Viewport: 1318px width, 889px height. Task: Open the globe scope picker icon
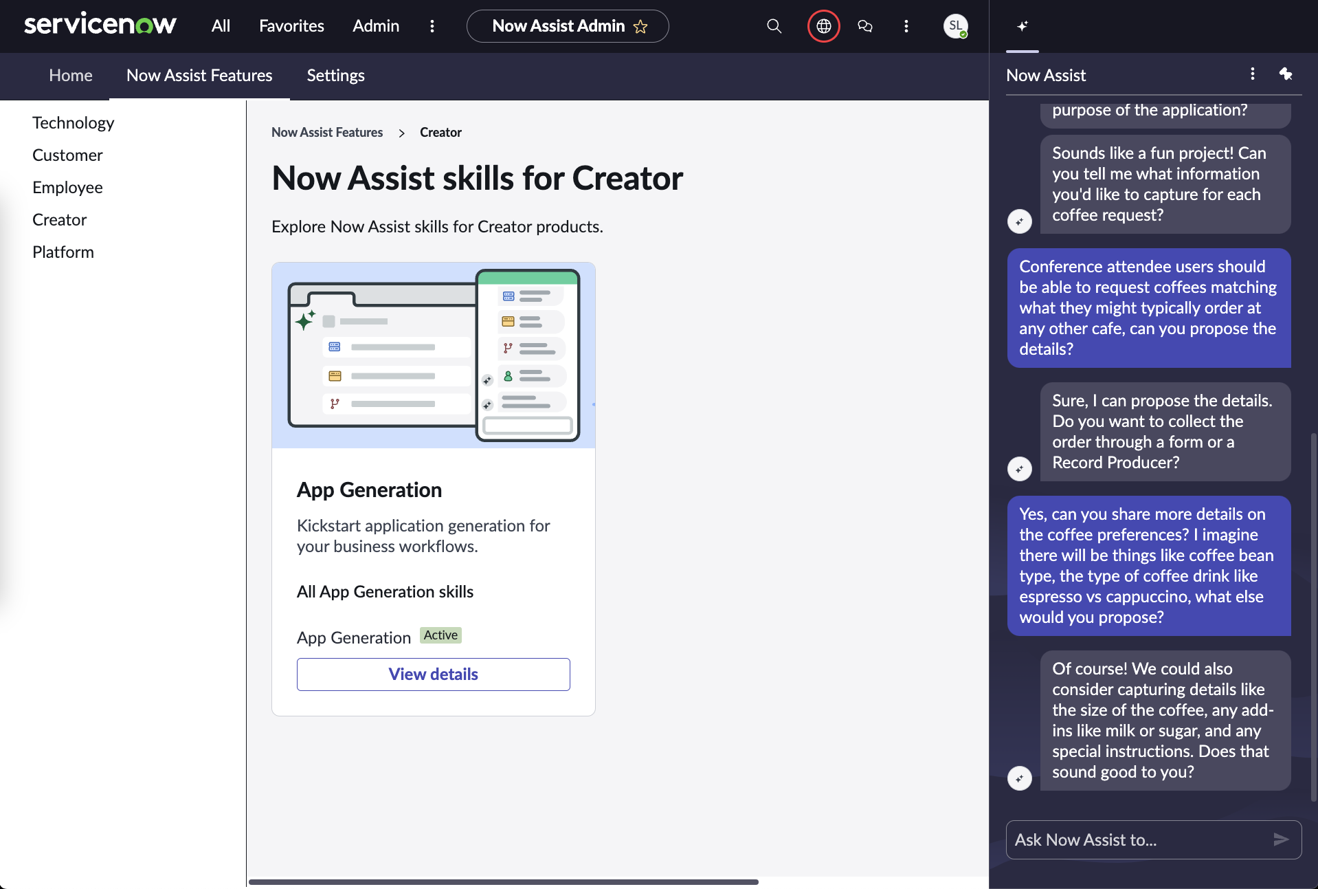click(x=823, y=26)
